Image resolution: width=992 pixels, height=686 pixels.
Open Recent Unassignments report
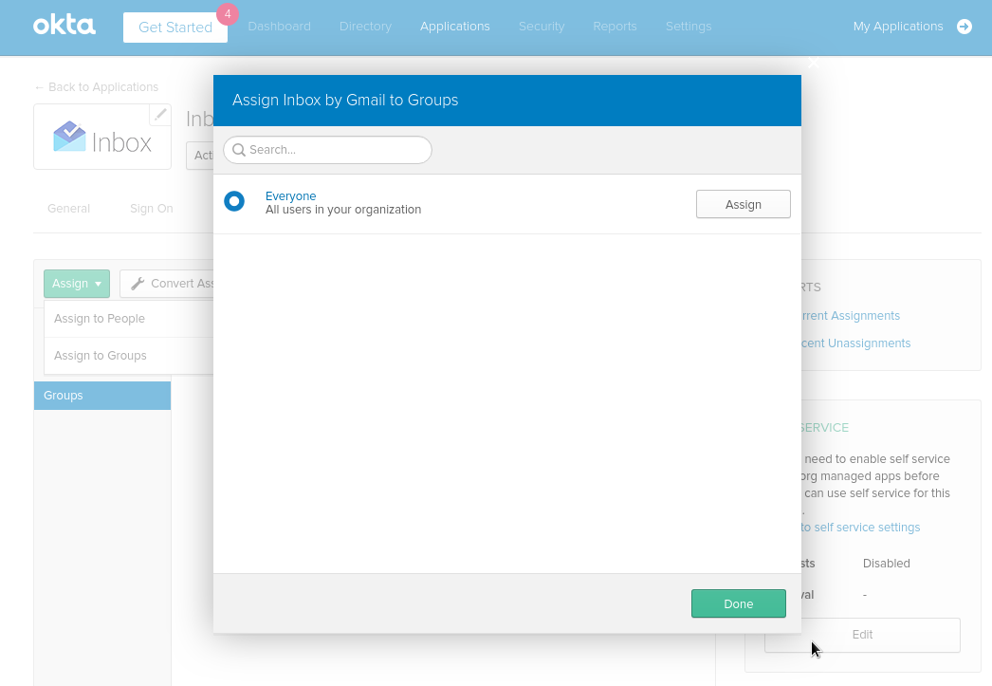pyautogui.click(x=855, y=343)
